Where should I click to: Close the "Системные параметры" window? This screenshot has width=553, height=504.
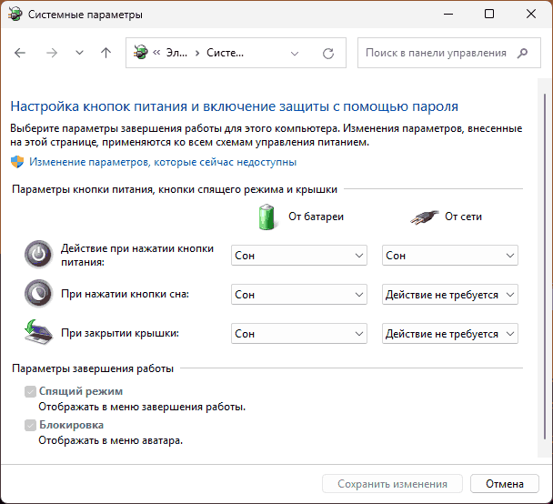(x=531, y=15)
